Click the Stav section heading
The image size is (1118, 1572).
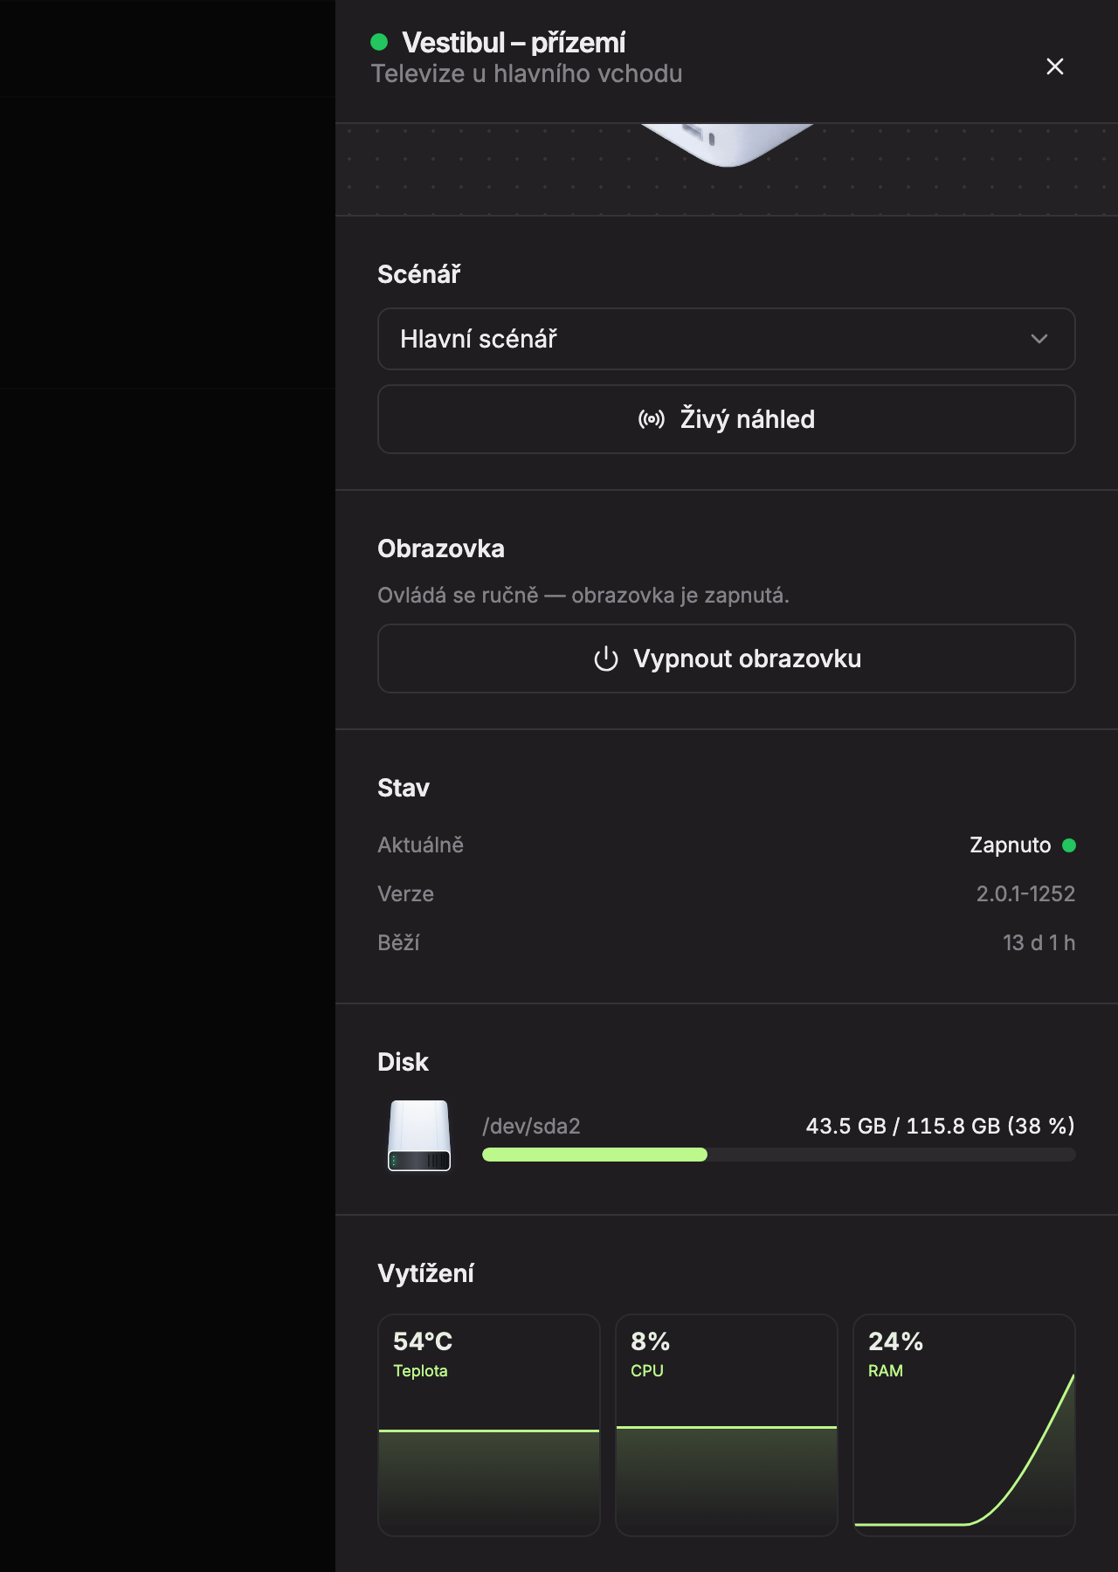(404, 788)
